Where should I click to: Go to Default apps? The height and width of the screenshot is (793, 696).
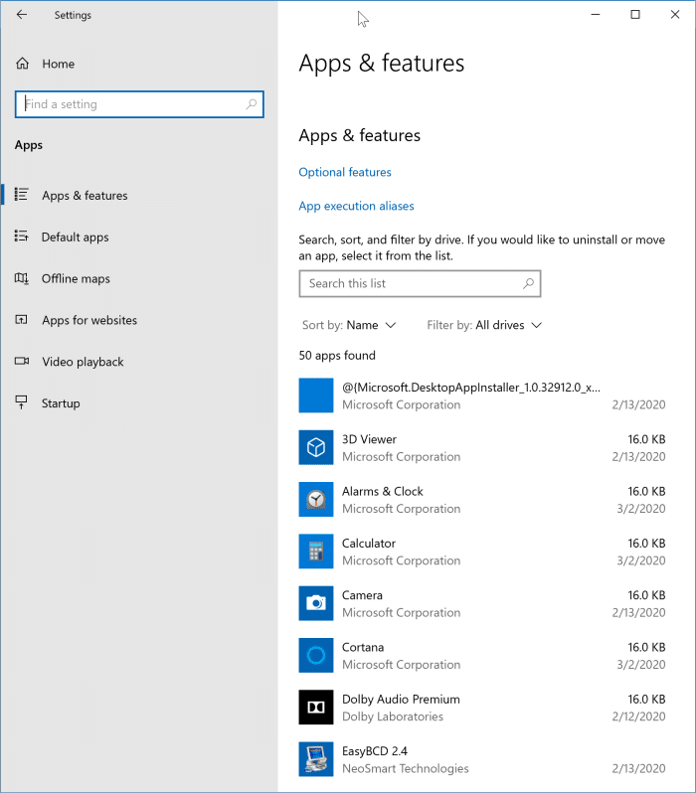tap(75, 237)
